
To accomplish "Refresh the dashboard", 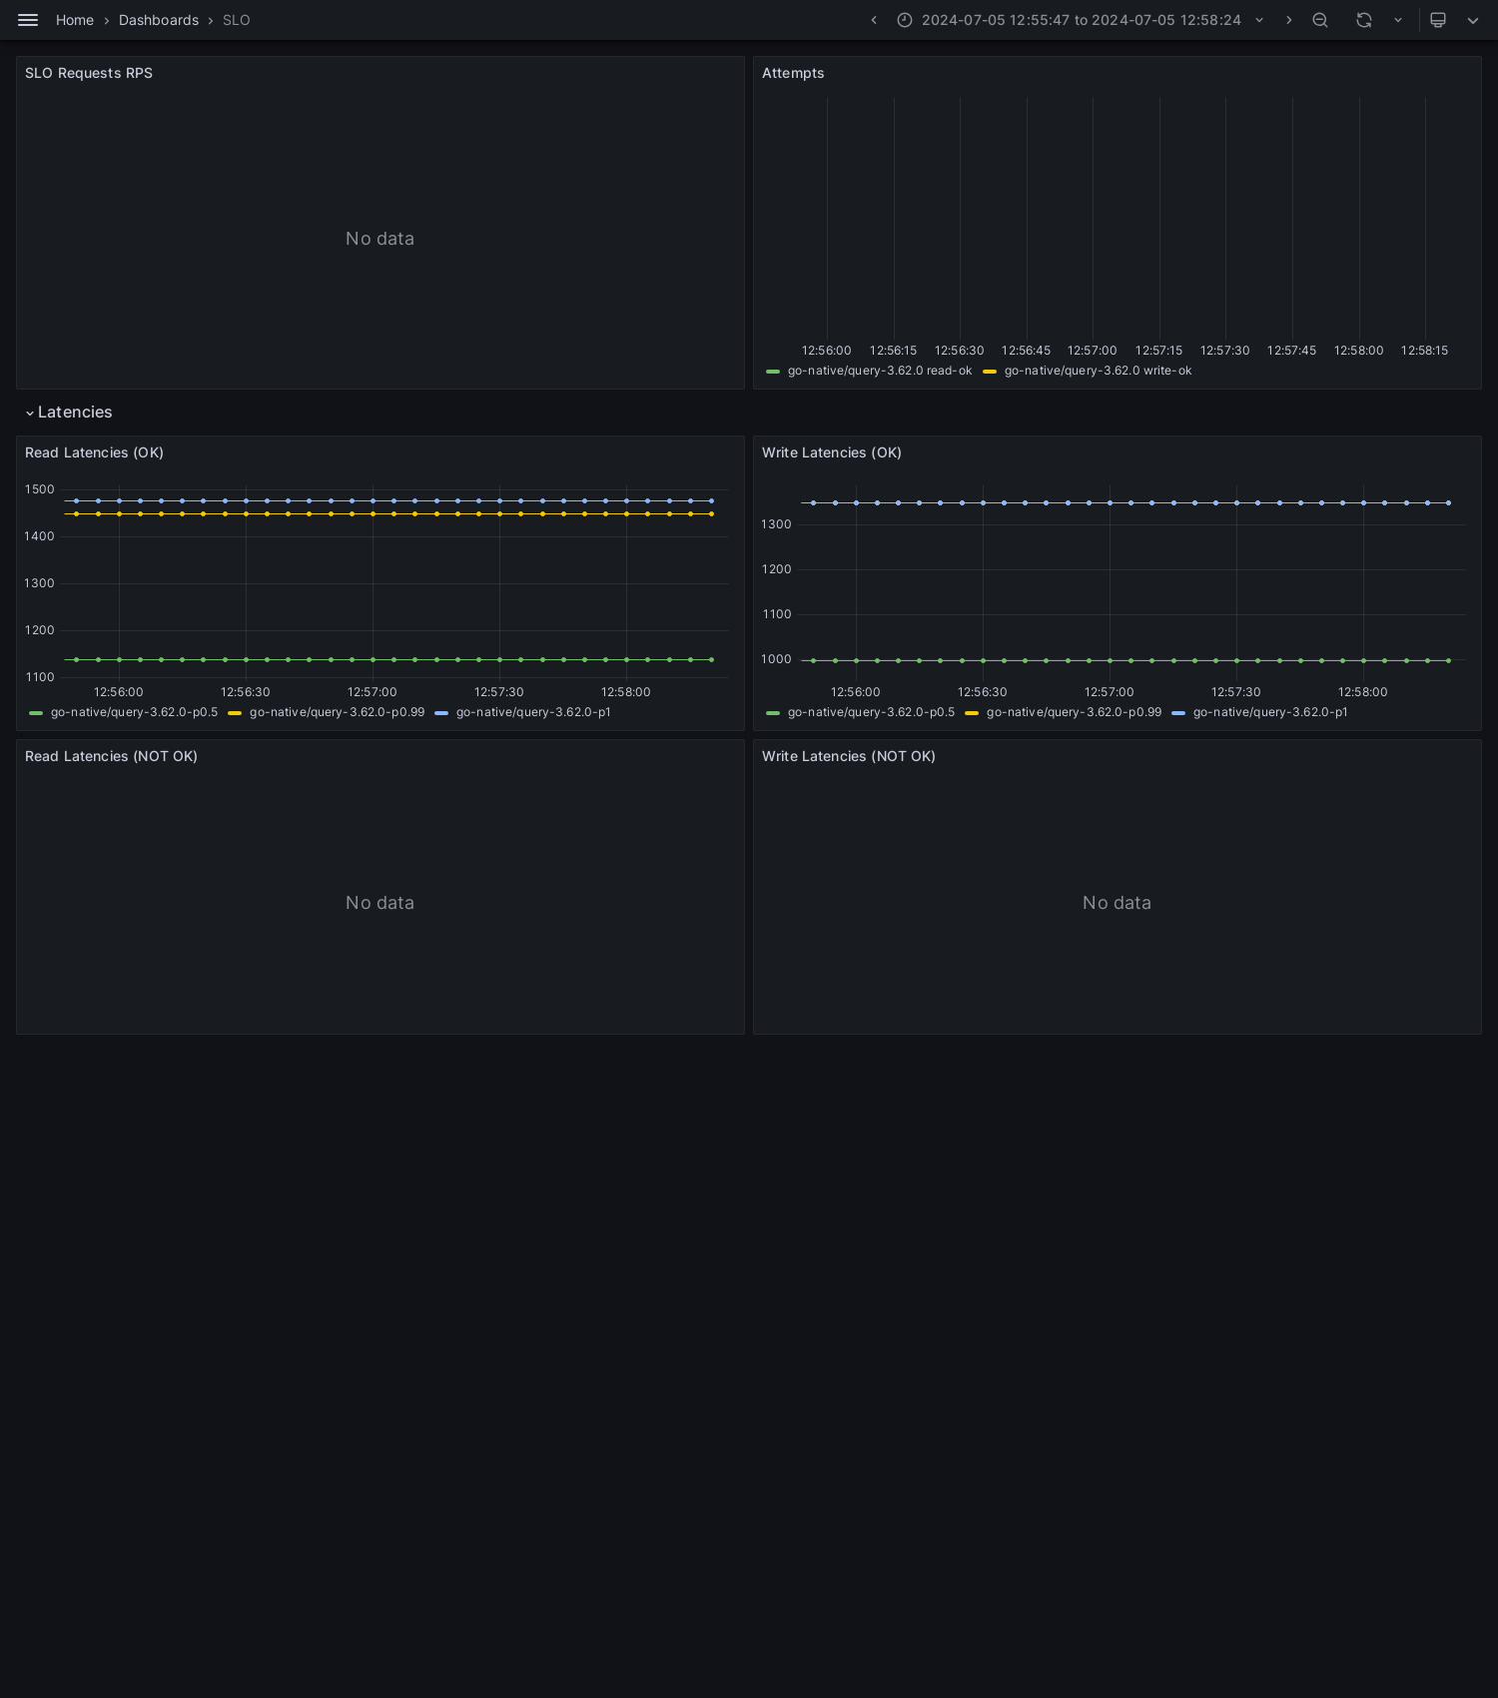I will 1364,20.
